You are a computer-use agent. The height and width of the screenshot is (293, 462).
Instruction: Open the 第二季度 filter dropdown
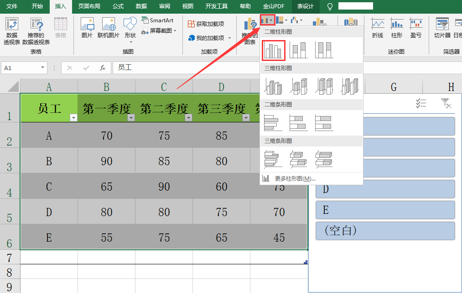(x=188, y=118)
